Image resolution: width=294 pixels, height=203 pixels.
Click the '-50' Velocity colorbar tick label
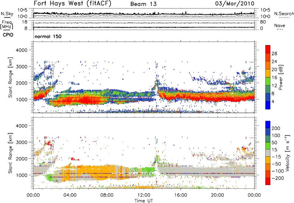click(x=276, y=164)
